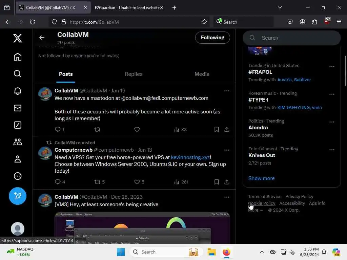The width and height of the screenshot is (347, 260).
Task: Go to Home in X sidebar
Action: point(18,57)
